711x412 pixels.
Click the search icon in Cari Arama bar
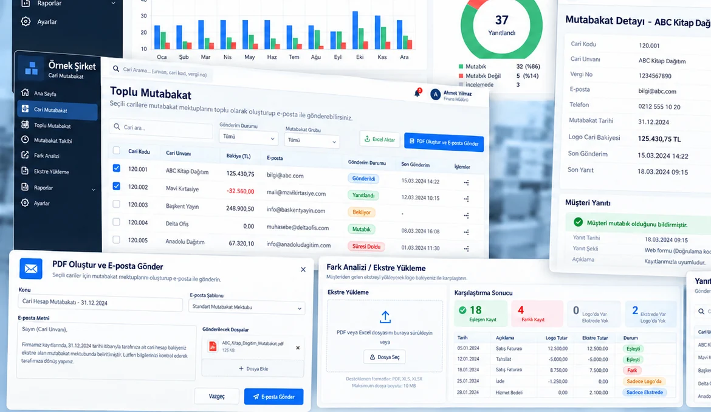pos(116,69)
